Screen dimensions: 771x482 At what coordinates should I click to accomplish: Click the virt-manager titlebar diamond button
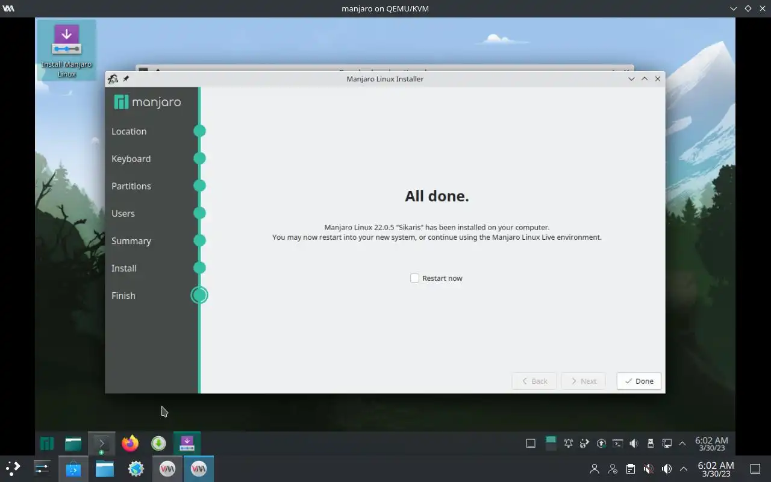pos(748,8)
